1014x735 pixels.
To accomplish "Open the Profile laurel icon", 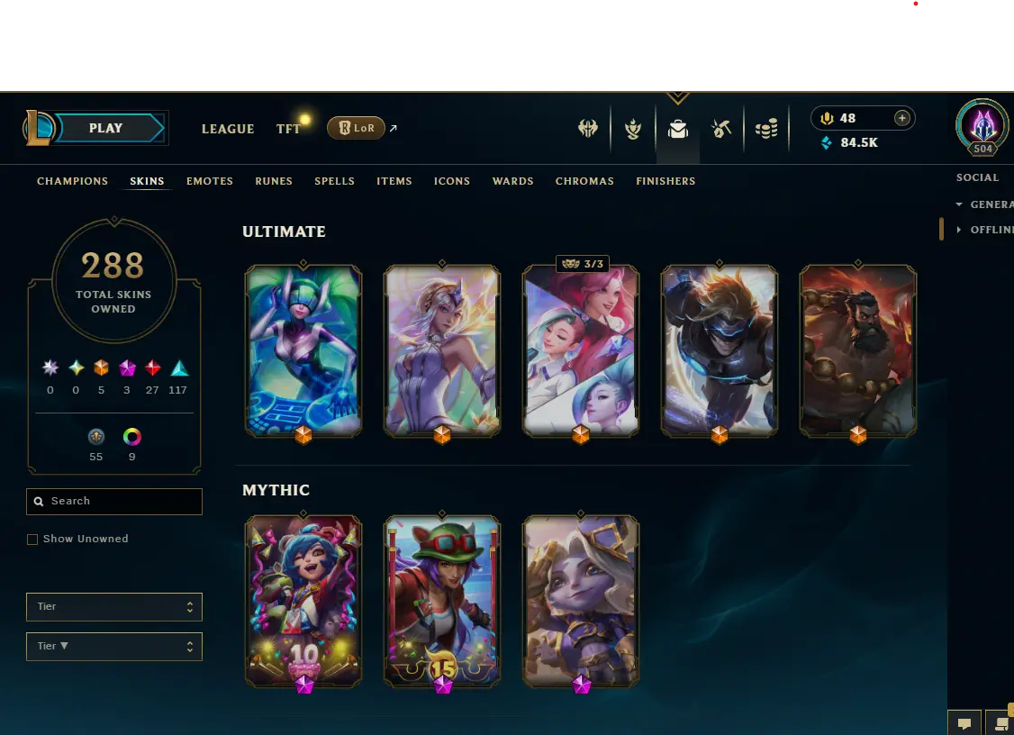I will [633, 129].
